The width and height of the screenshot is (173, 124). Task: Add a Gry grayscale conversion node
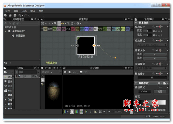(109, 29)
